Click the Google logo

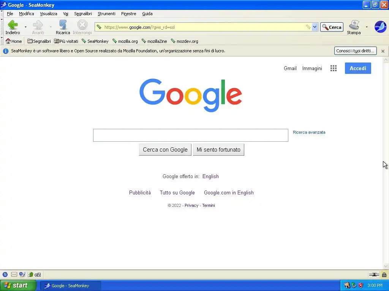tap(191, 95)
